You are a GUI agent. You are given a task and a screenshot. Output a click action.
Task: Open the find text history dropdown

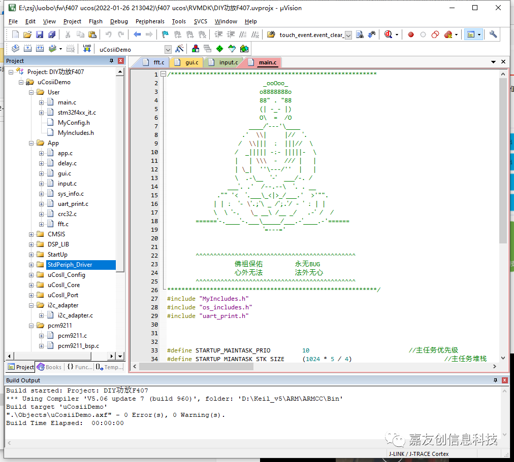[348, 35]
